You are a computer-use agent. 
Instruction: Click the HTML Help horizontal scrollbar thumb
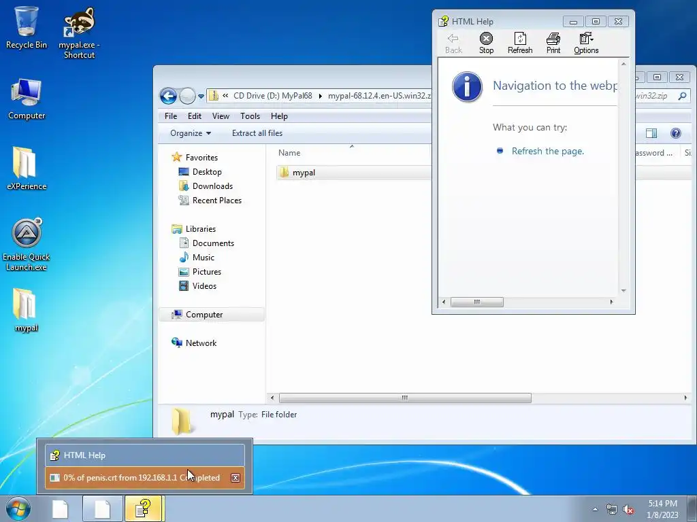[x=477, y=302]
